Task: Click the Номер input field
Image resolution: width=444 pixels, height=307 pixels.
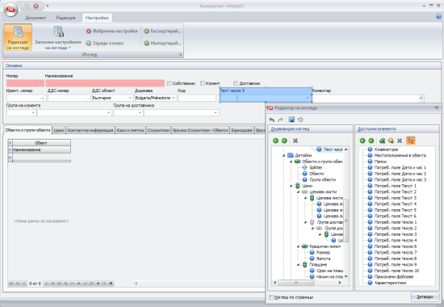Action: click(25, 83)
